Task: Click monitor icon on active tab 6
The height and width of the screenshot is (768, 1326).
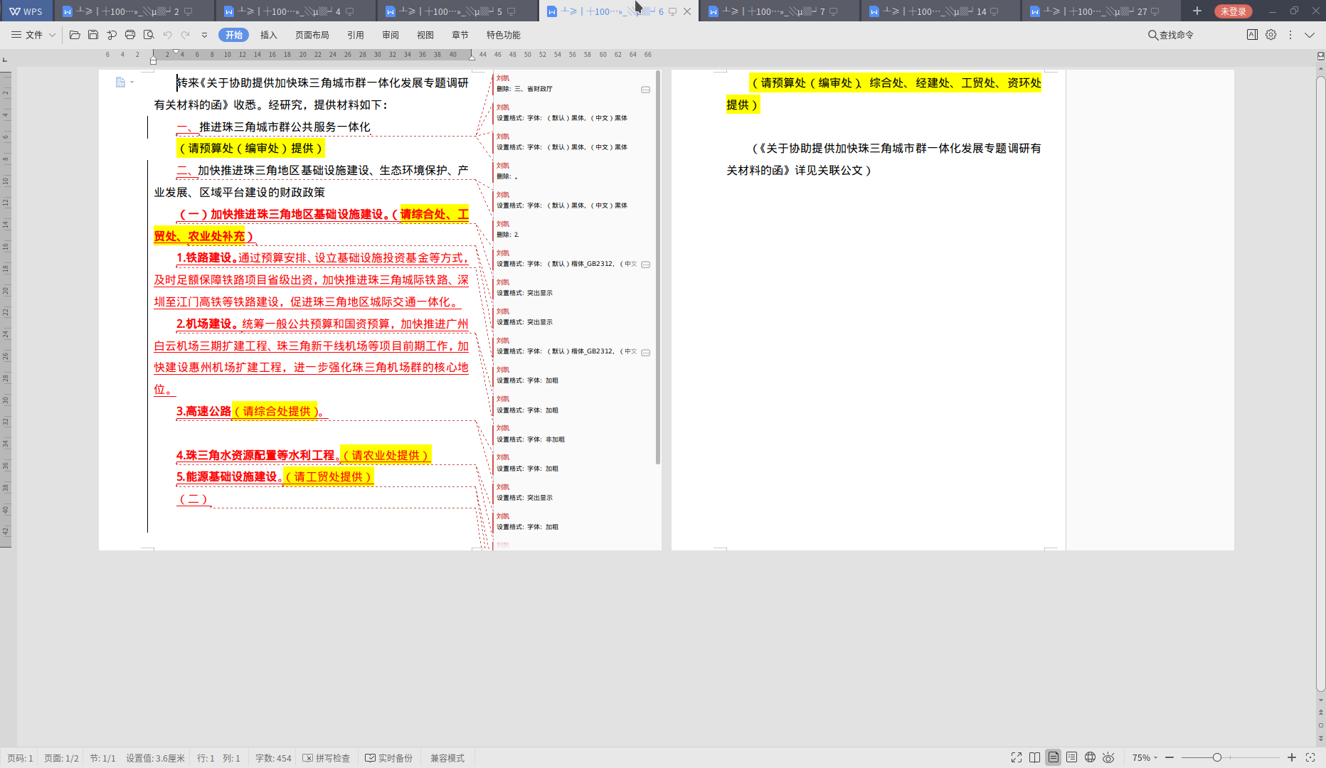Action: pyautogui.click(x=672, y=11)
